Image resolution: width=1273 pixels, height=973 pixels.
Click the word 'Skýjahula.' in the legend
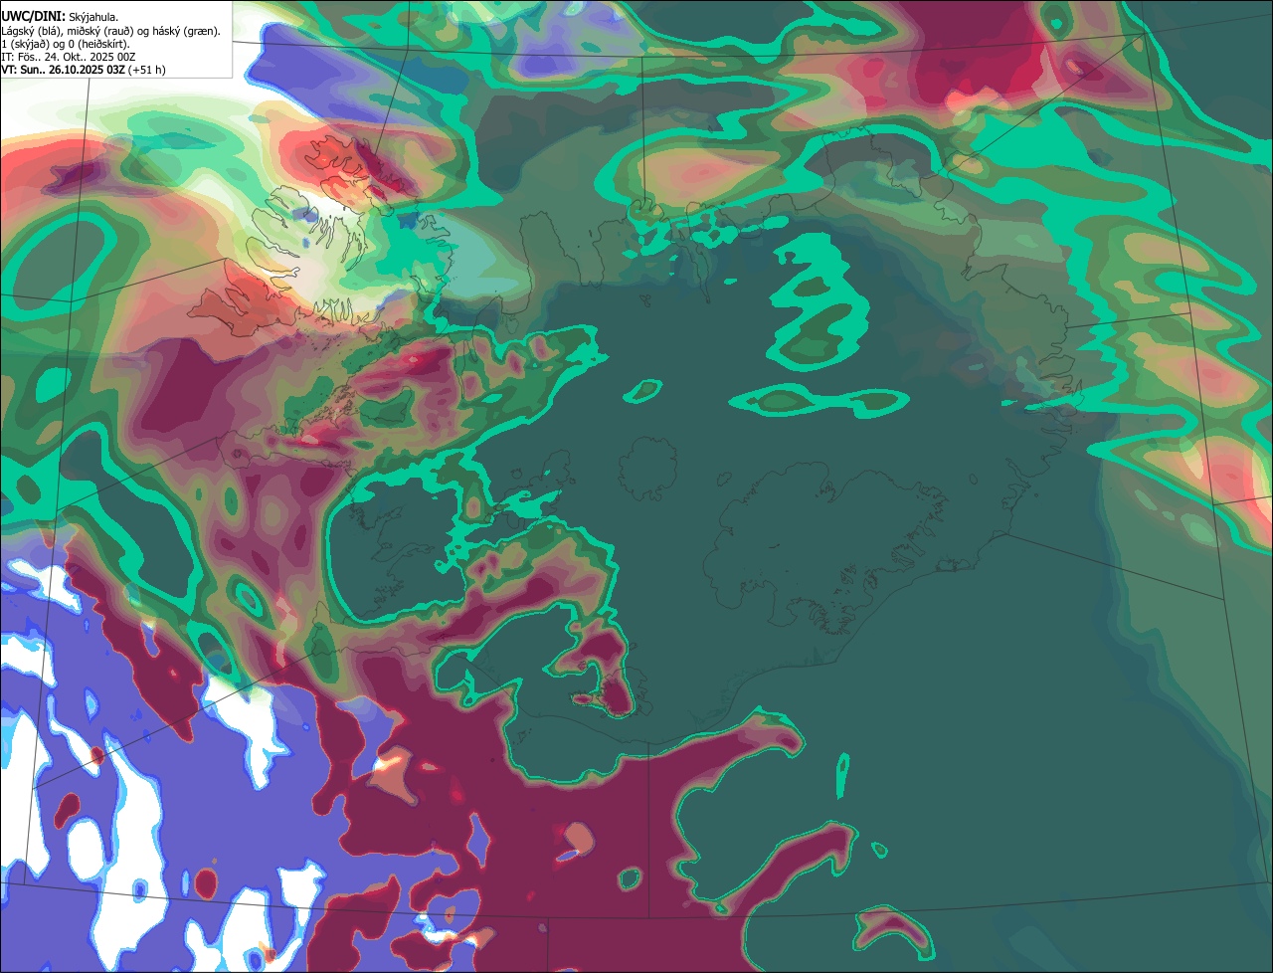point(93,18)
